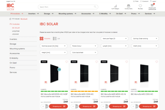Image resolution: width=165 pixels, height=110 pixels.
Task: Open Length [mm] filter dropdown
Action: (114, 46)
